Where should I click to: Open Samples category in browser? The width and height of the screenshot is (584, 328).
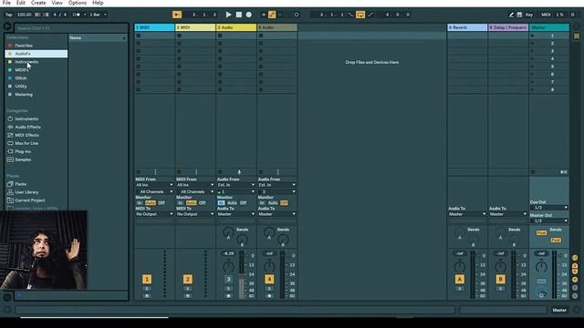click(36, 160)
